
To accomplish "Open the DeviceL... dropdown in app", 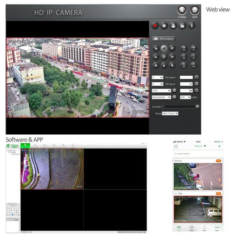I will point(200,146).
